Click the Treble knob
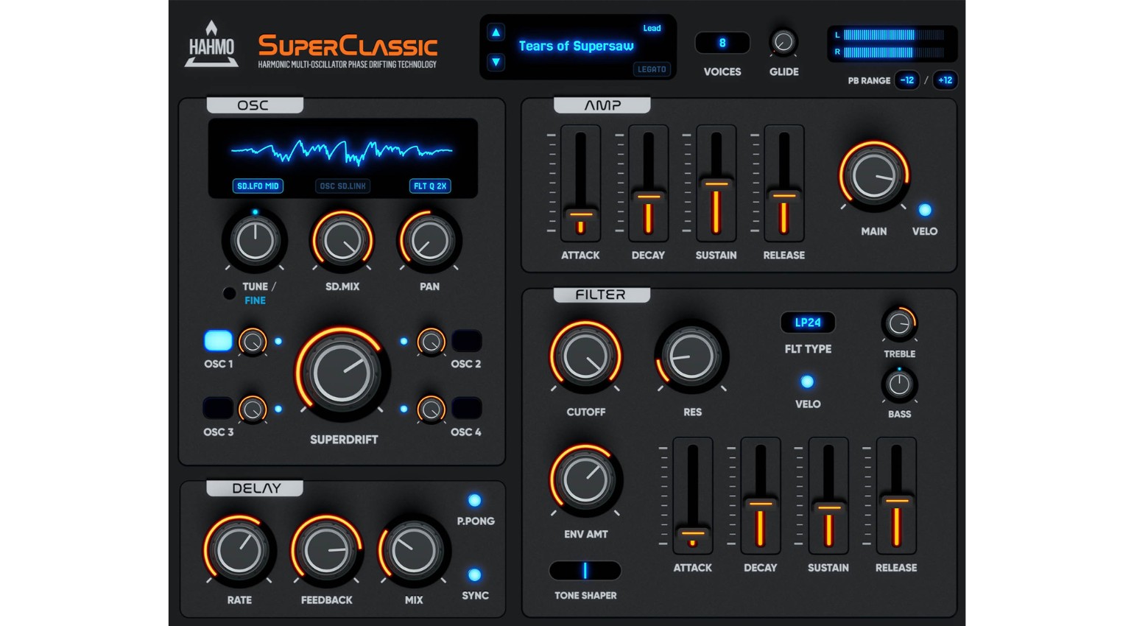 point(899,323)
